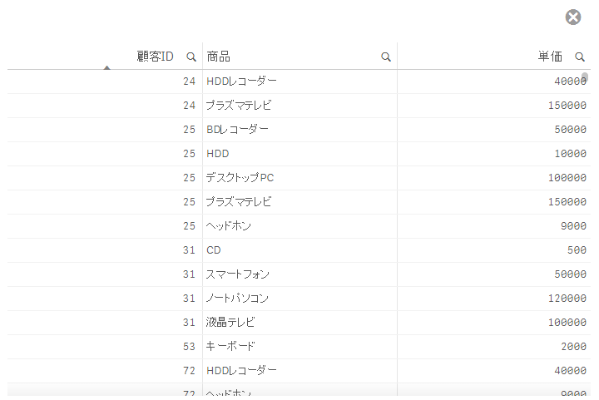
Task: Select the ノートパソコン product cell
Action: pyautogui.click(x=299, y=299)
